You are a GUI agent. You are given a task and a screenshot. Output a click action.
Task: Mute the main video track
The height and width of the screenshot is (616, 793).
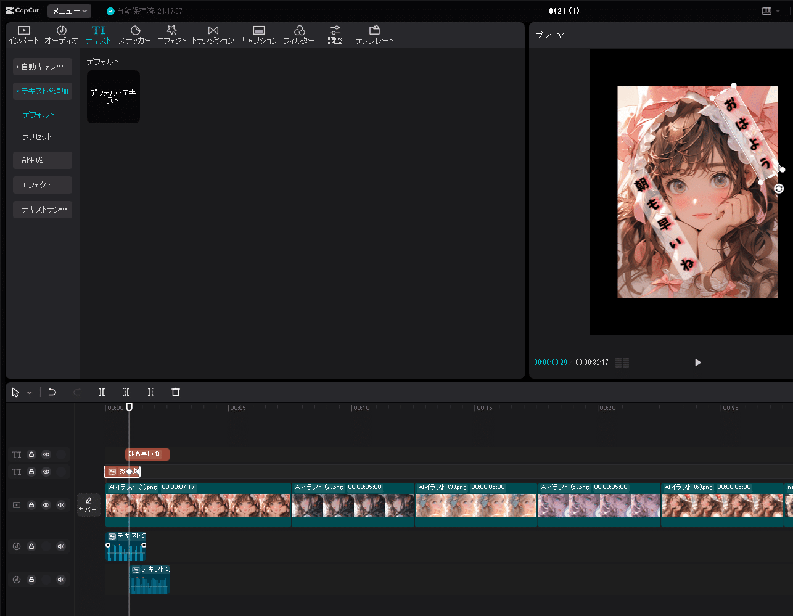coord(61,505)
